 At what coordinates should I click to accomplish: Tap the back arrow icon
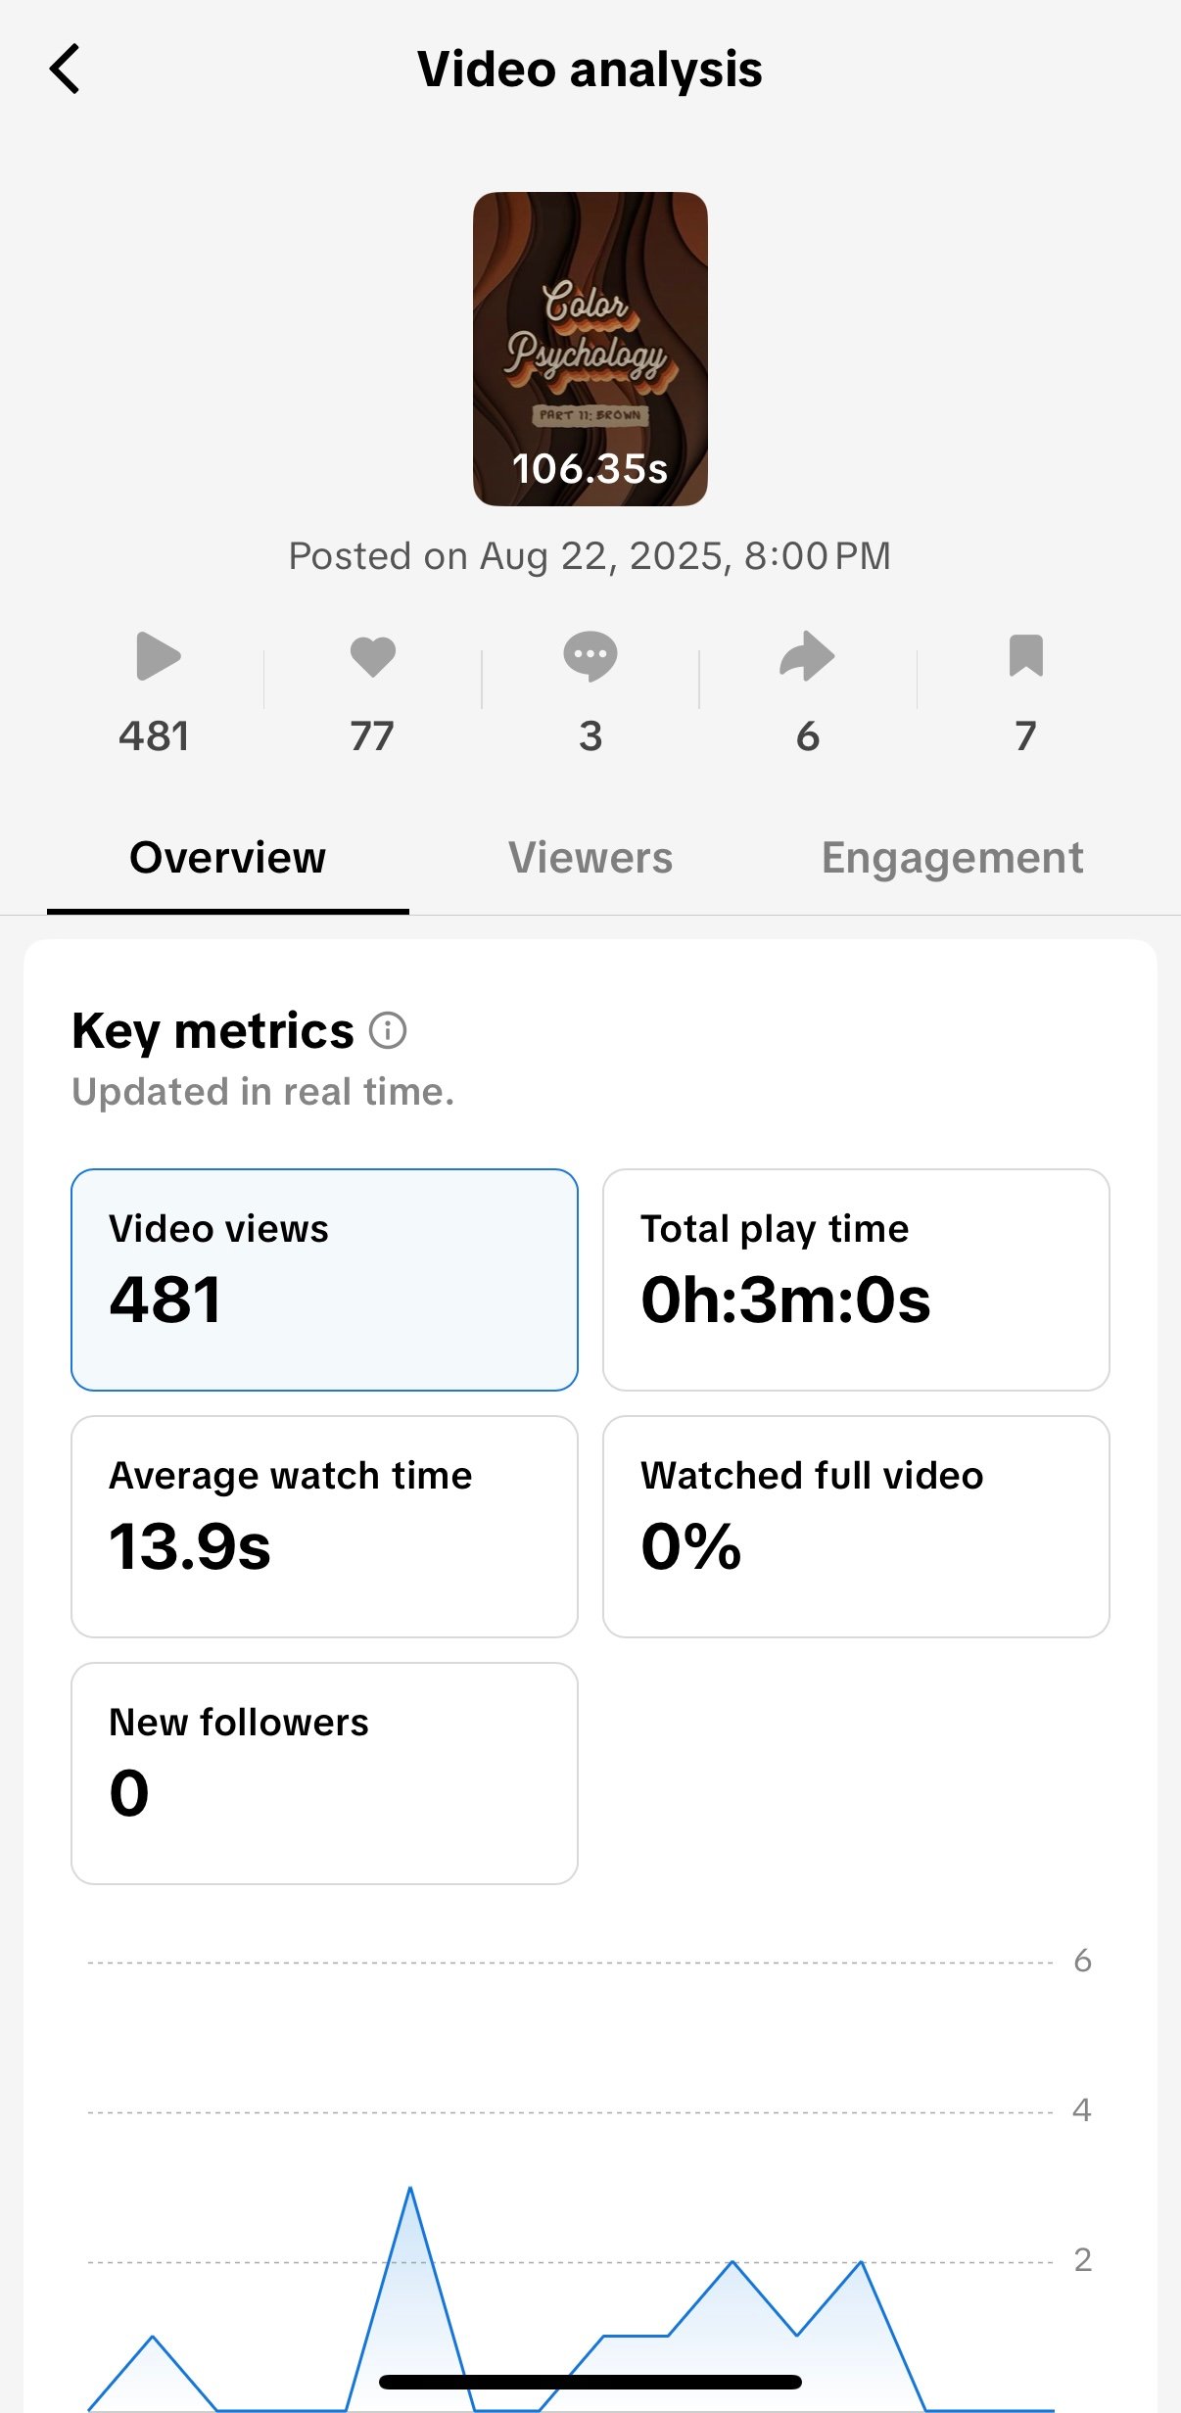click(x=65, y=70)
